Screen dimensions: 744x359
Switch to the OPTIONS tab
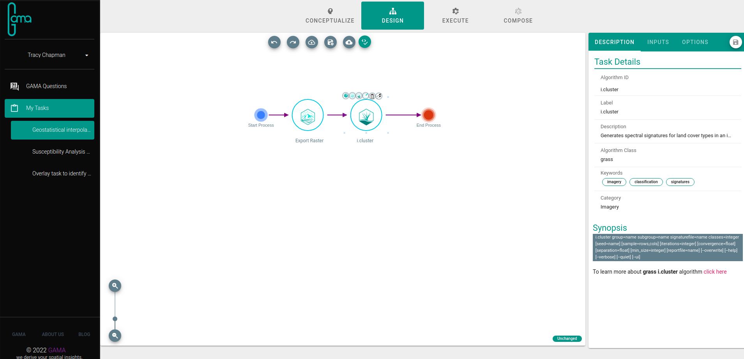click(695, 42)
